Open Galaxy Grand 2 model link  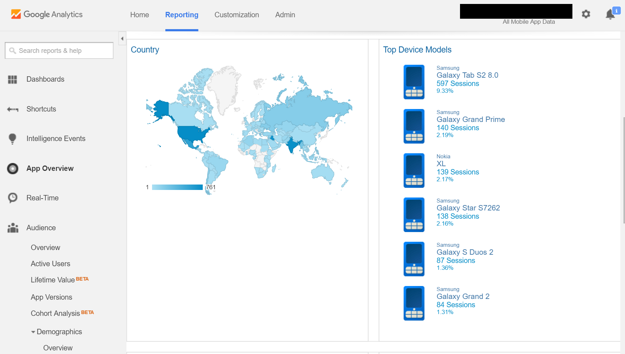pos(463,296)
